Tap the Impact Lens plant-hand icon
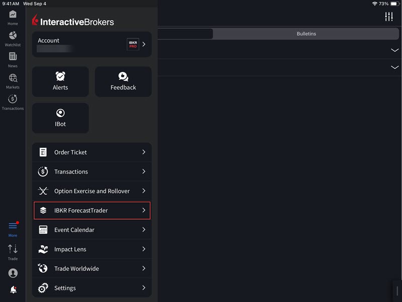 (x=43, y=249)
